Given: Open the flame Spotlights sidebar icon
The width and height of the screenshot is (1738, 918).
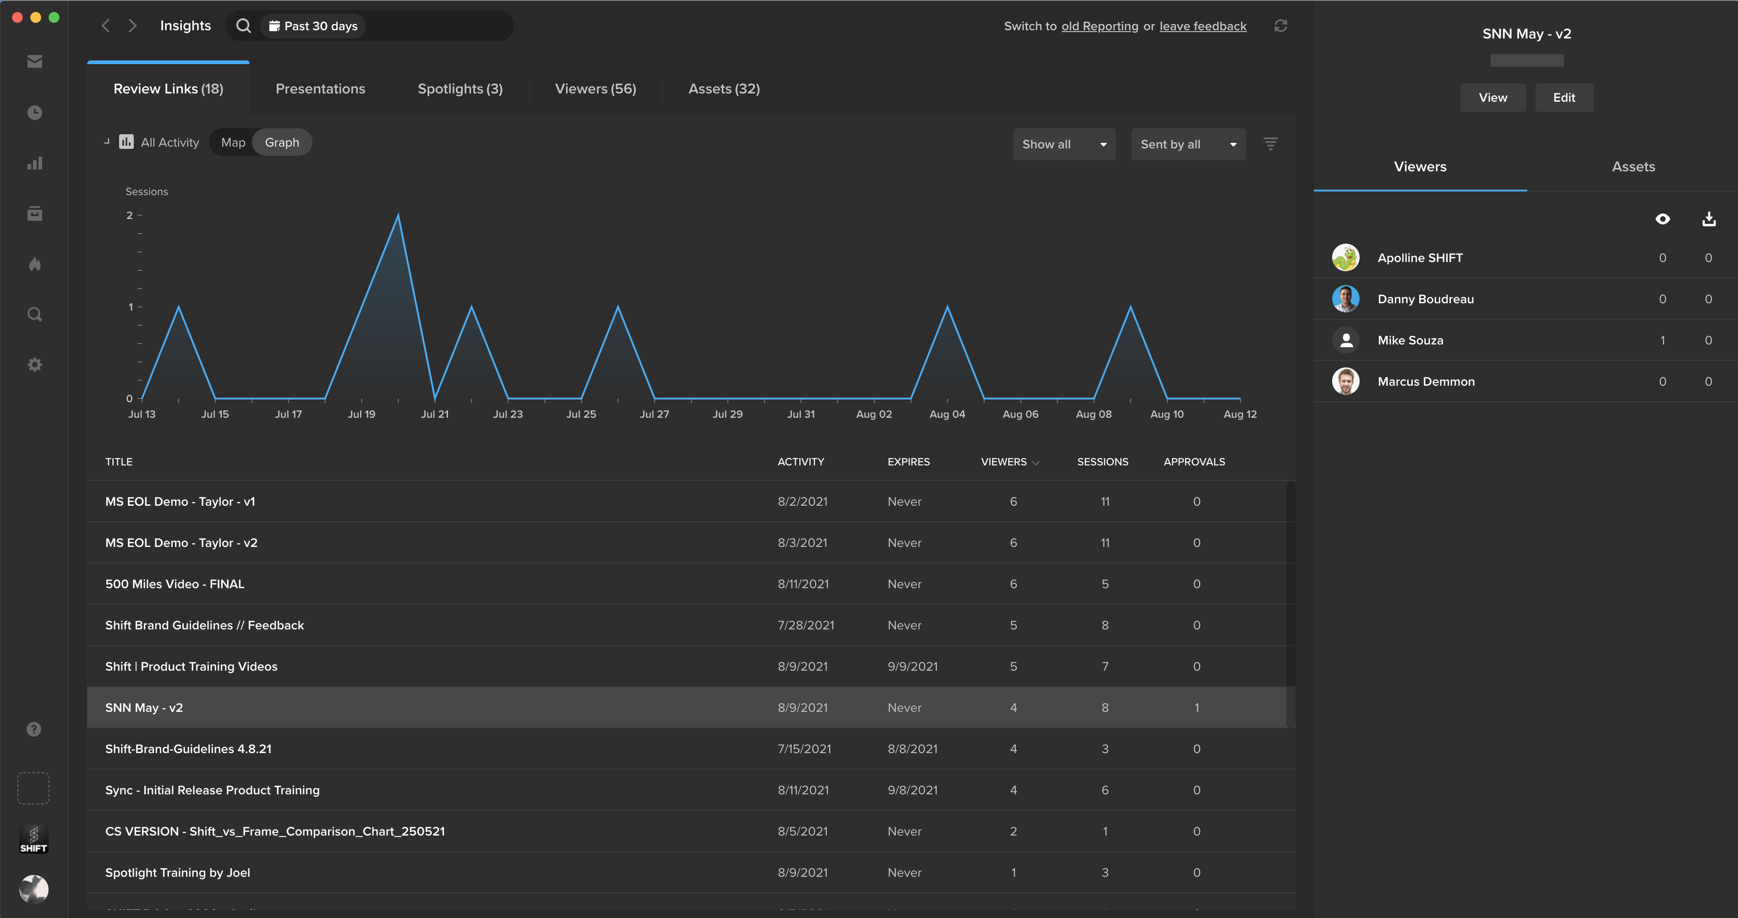Looking at the screenshot, I should pyautogui.click(x=34, y=264).
